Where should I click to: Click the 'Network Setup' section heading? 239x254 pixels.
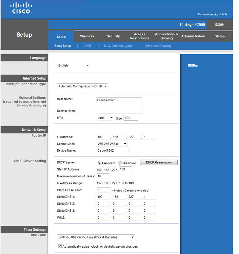pos(34,130)
